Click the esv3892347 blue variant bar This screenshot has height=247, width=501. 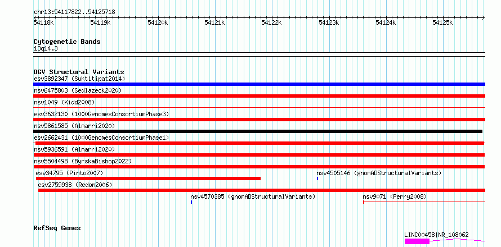[x=259, y=84]
